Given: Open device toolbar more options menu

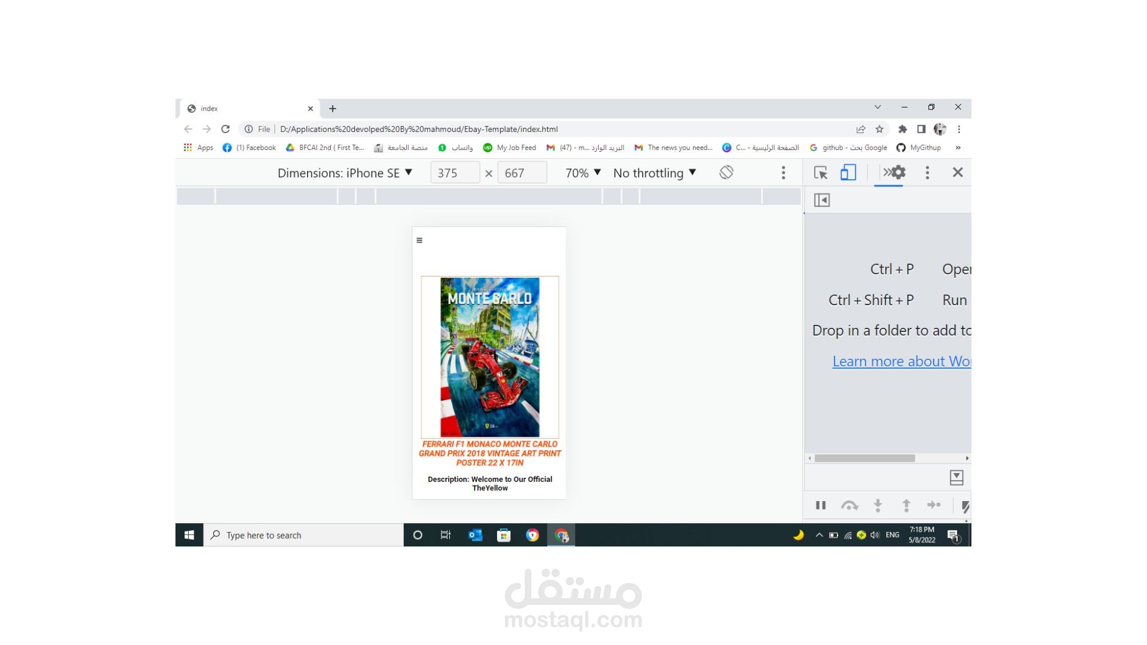Looking at the screenshot, I should (783, 173).
